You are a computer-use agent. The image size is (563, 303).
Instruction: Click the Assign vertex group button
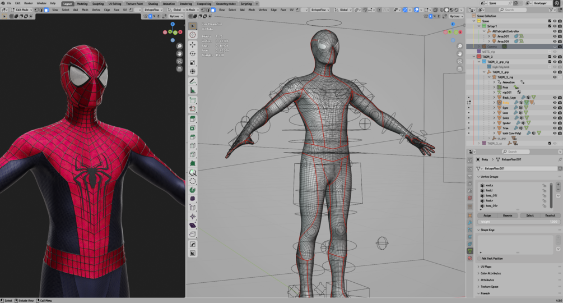coord(487,215)
